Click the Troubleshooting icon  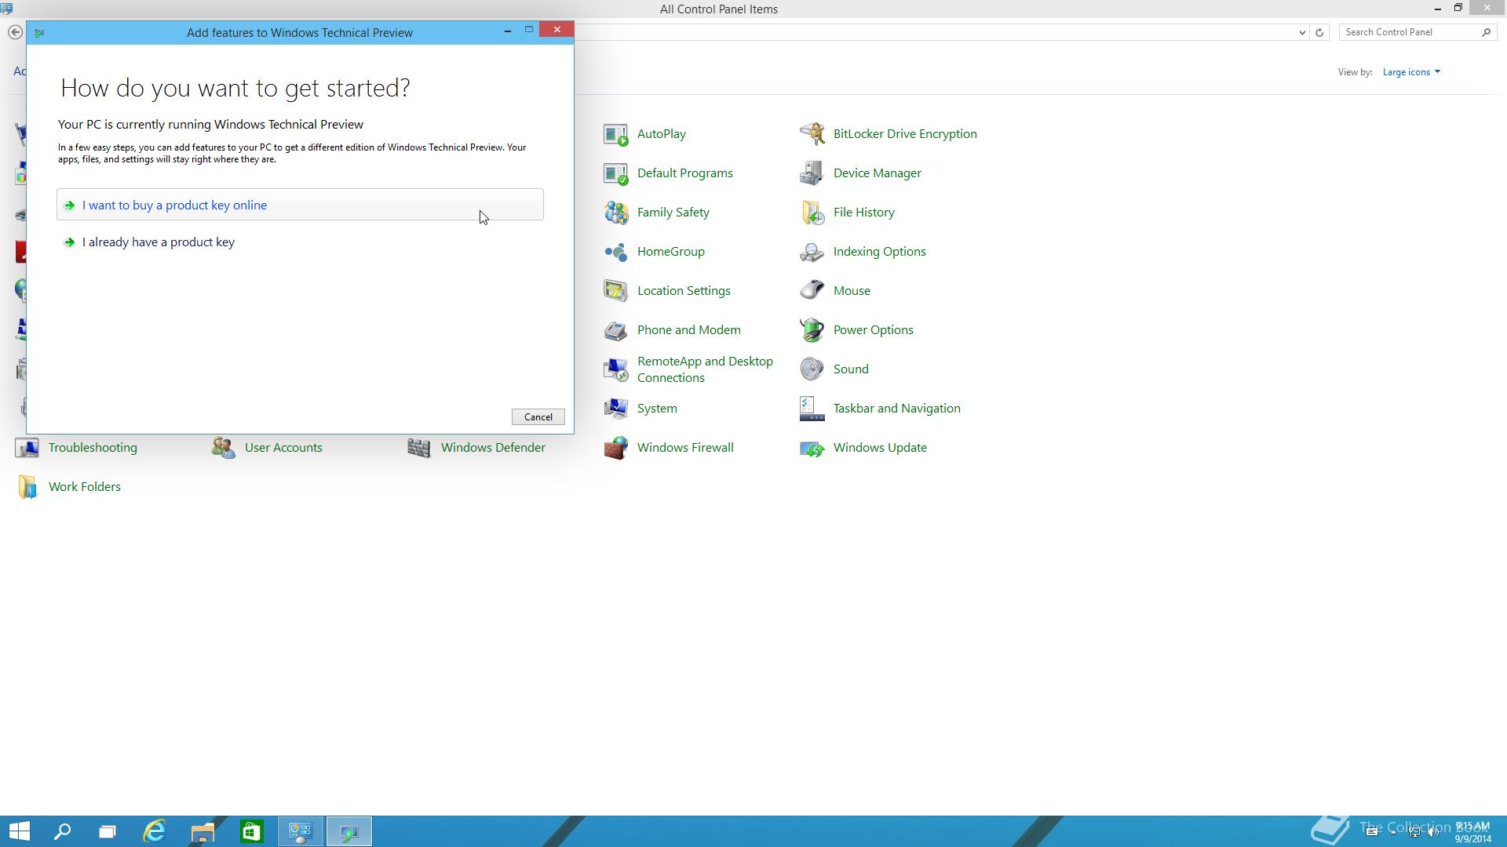point(27,448)
